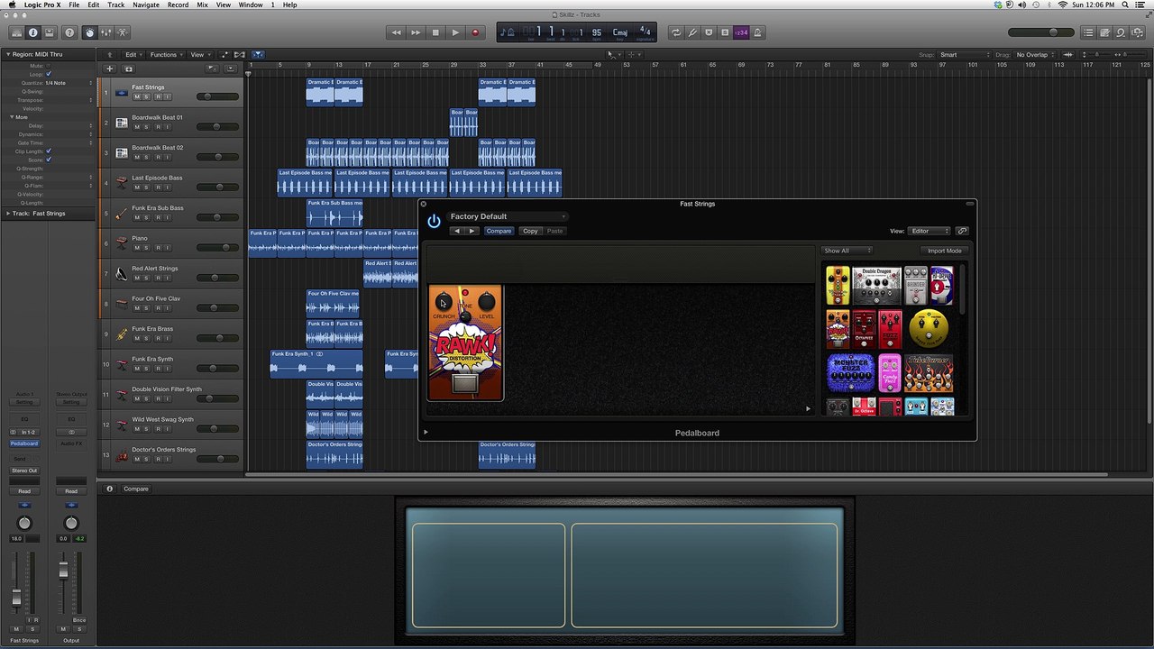
Task: Mute the Fast Strings track
Action: (137, 96)
